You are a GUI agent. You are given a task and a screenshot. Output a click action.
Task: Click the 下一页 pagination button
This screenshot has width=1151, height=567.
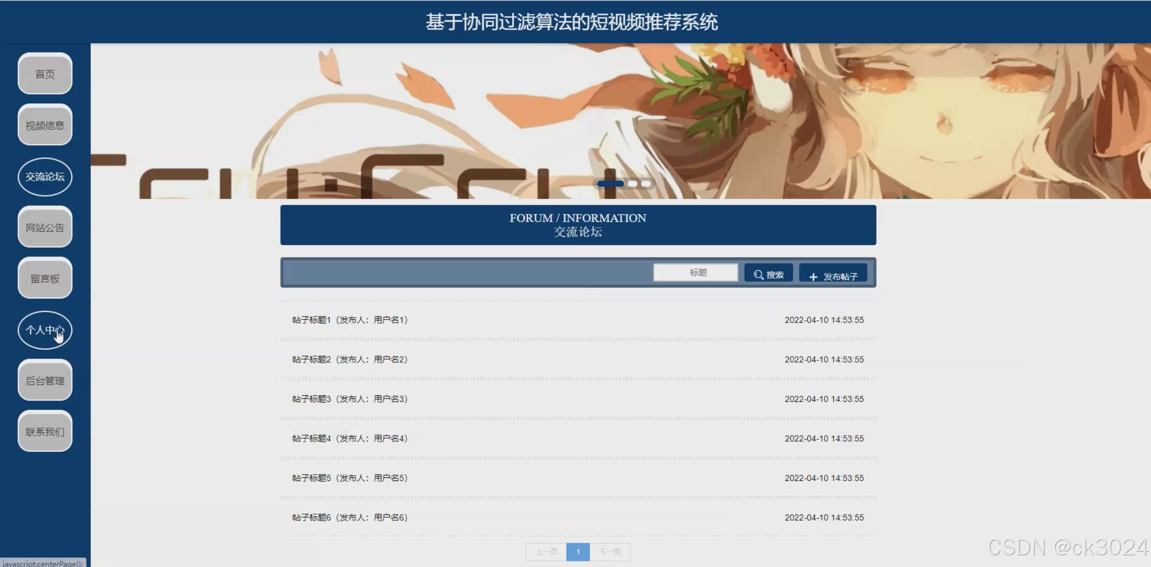pos(610,552)
